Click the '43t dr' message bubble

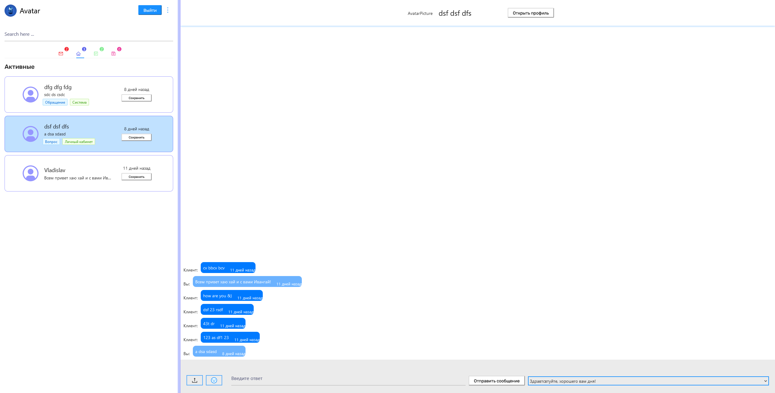[223, 323]
